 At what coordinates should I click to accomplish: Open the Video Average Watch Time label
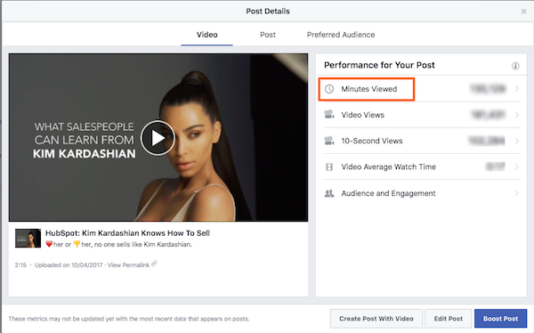point(389,166)
